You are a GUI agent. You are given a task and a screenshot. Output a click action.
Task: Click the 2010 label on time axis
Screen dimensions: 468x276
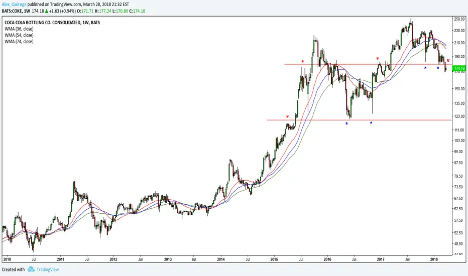click(7, 259)
